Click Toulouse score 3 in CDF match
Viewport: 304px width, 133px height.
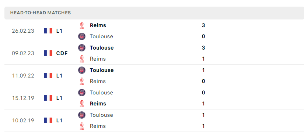(x=203, y=48)
